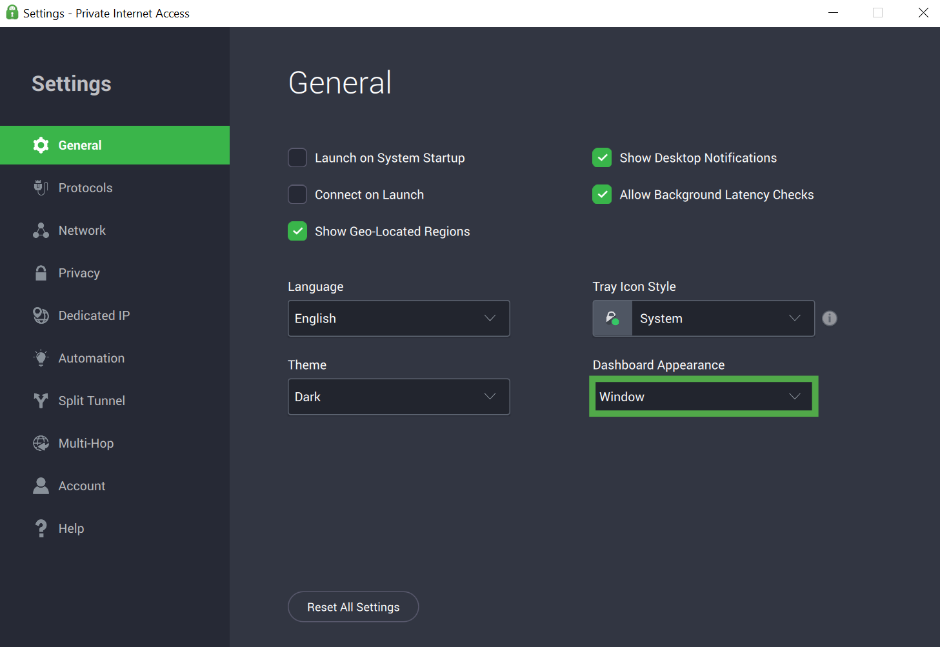Open the Language dropdown showing English
Viewport: 940px width, 647px height.
pyautogui.click(x=399, y=318)
